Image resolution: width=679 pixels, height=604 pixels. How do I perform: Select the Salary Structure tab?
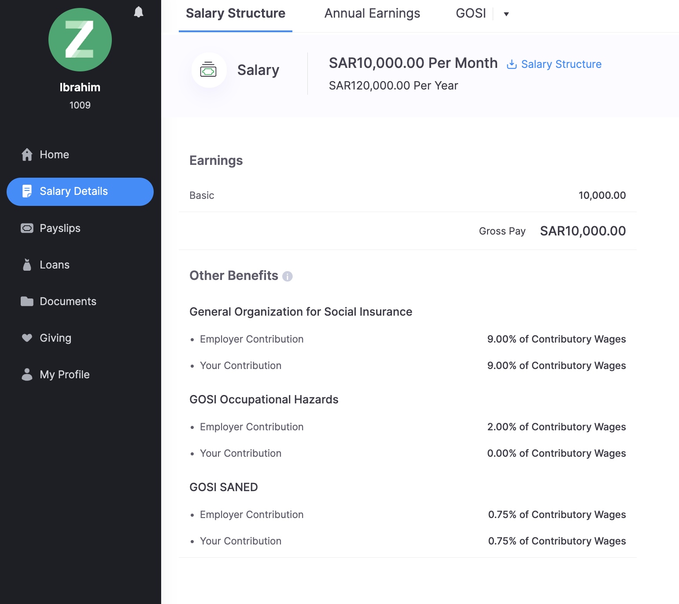(x=235, y=14)
